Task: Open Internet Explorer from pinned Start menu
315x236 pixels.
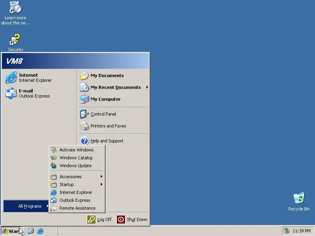Action: [39, 77]
